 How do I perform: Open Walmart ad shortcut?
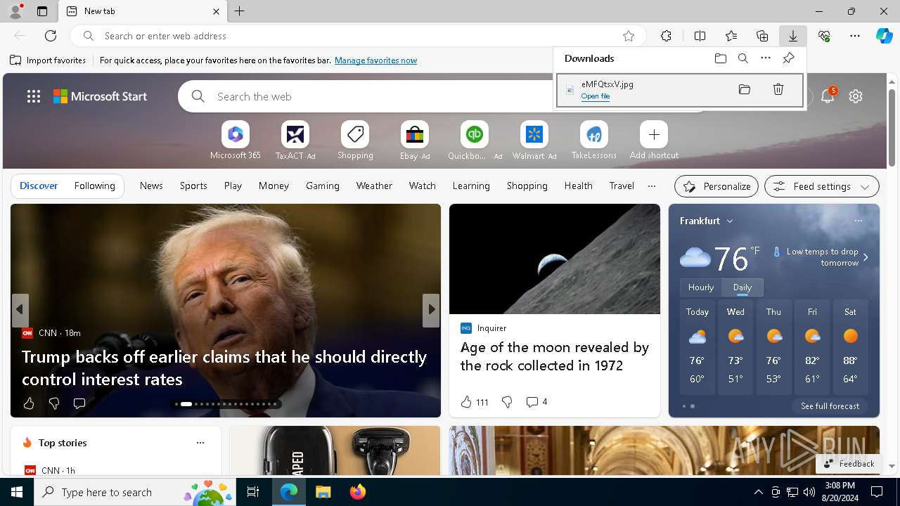(534, 141)
